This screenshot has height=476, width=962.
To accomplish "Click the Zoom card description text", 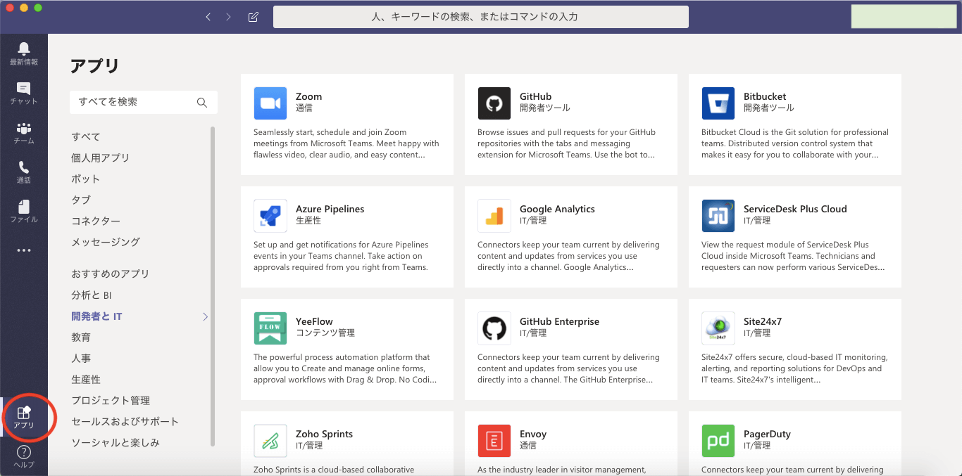I will tap(346, 143).
